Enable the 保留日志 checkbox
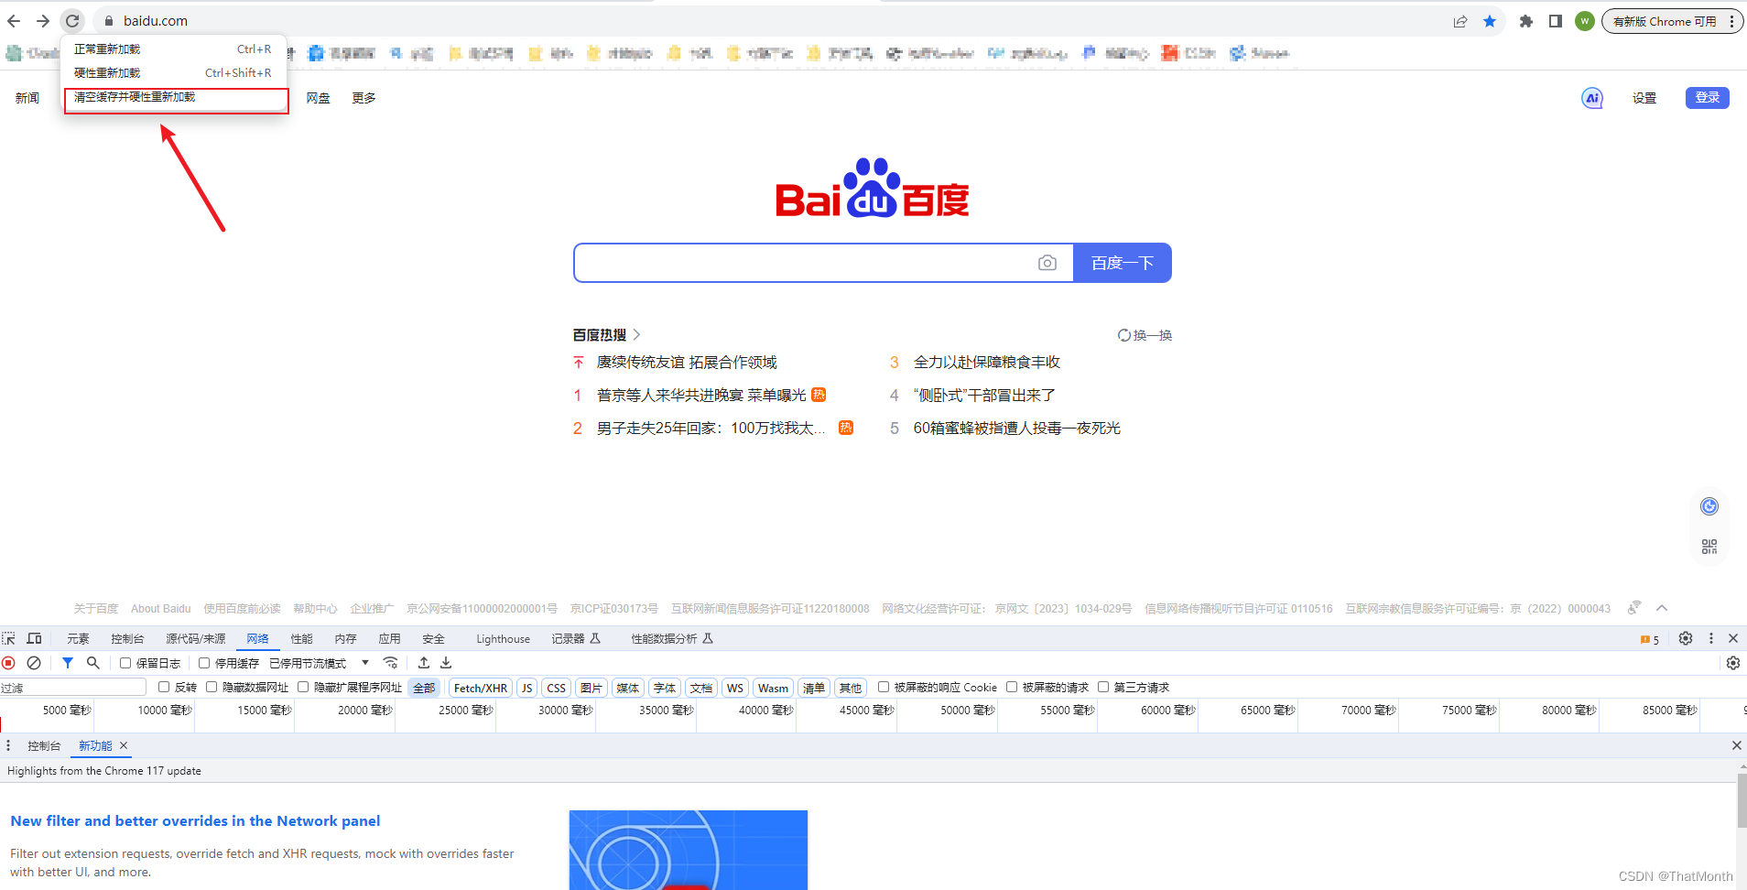 125,663
